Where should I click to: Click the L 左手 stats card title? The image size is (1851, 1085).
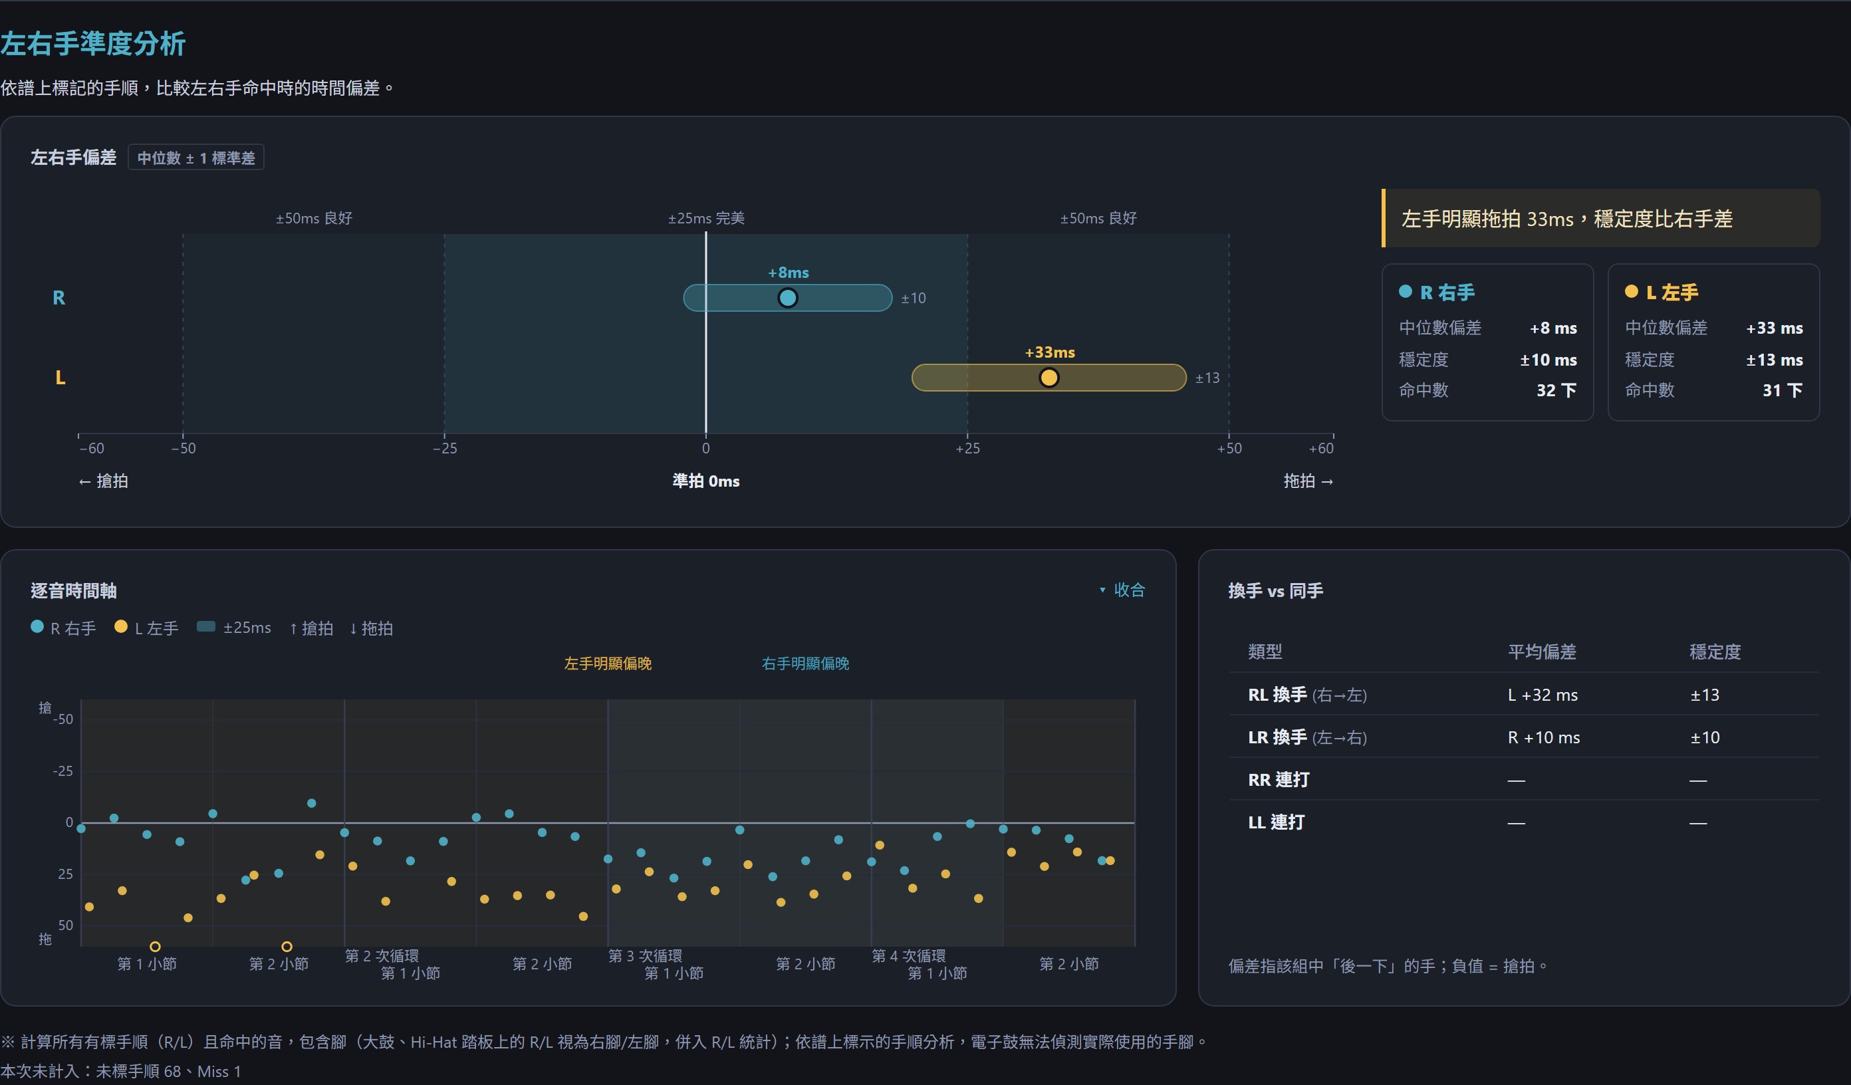pyautogui.click(x=1662, y=293)
